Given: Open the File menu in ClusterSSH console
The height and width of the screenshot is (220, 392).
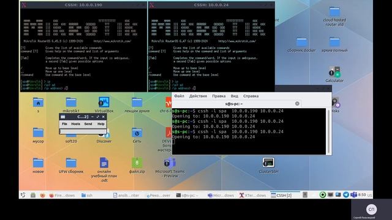Looking at the screenshot, I should [64, 124].
